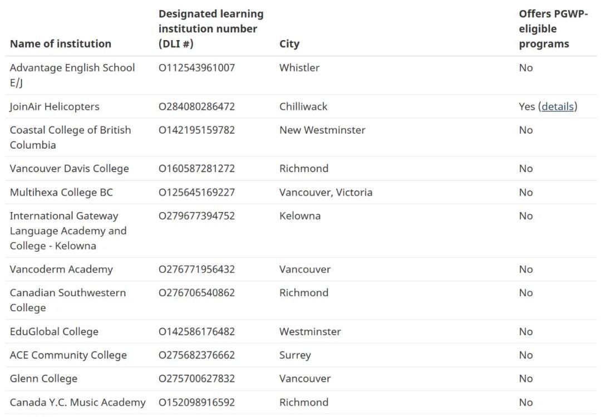Click the Offers PGWP-eligible programs header
This screenshot has height=417, width=601.
click(553, 29)
